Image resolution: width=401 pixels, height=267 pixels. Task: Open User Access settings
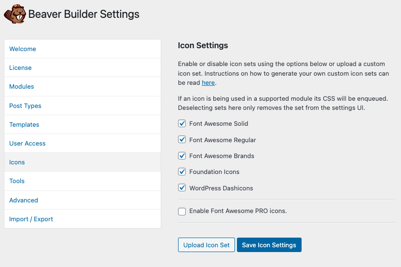coord(83,143)
